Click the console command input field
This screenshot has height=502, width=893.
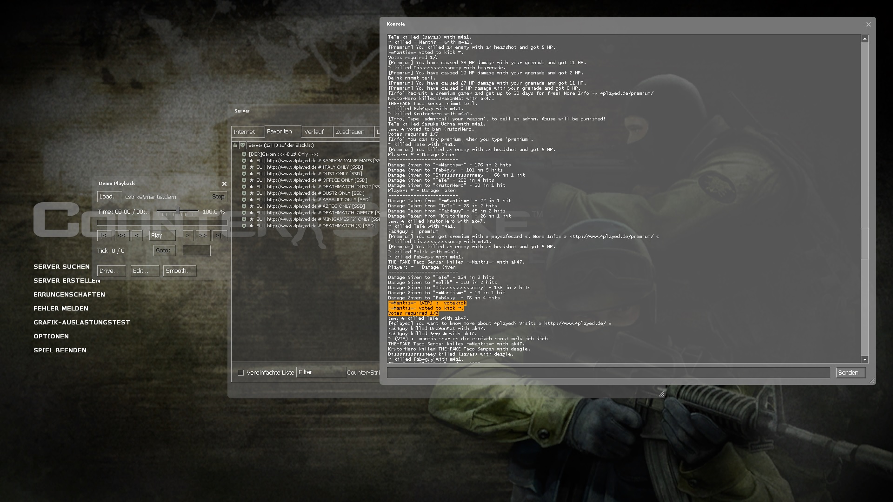point(608,373)
